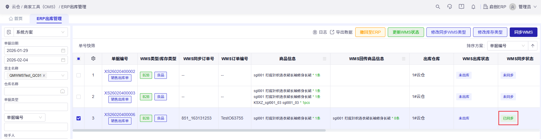The height and width of the screenshot is (139, 541).
Task: Tick the checkbox for row 2
Action: tap(79, 97)
